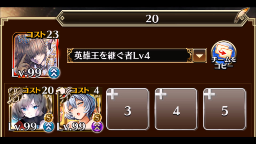Image resolution: width=256 pixels, height=144 pixels.
Task: Add a unit to empty slot 3
Action: coord(127,109)
